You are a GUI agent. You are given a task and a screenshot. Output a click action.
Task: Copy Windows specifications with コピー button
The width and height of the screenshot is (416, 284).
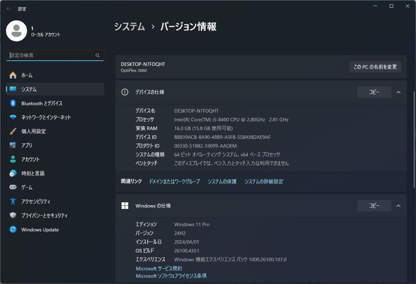click(x=374, y=205)
